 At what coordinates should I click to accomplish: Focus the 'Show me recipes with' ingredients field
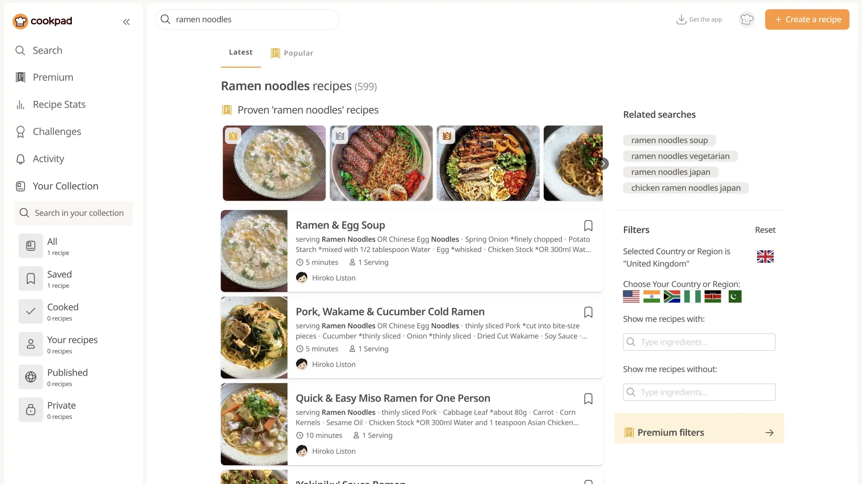click(x=699, y=342)
